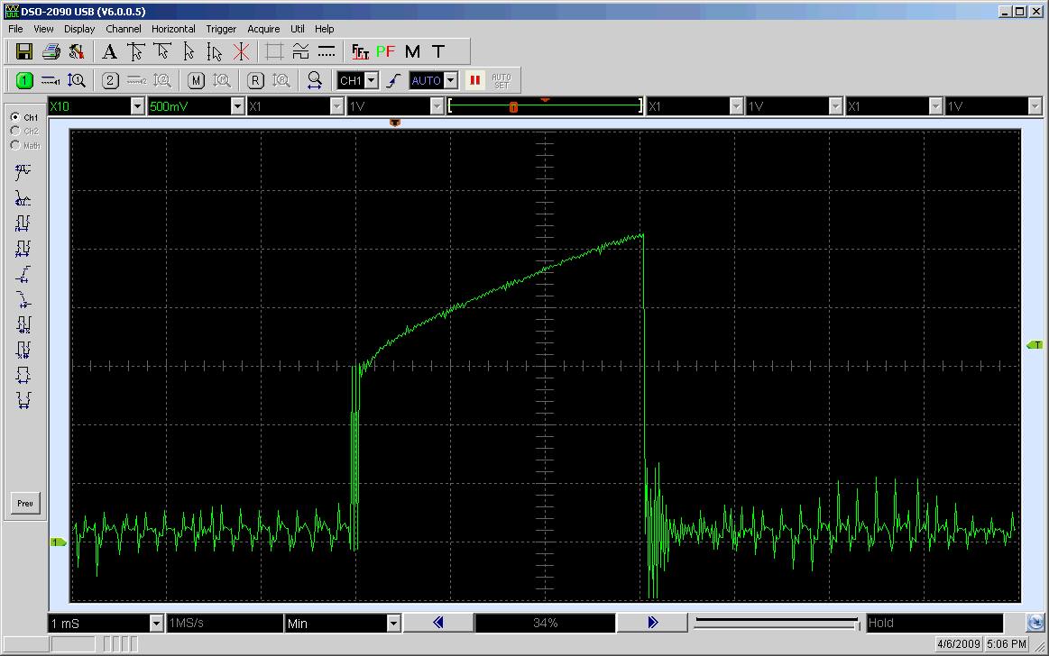The image size is (1049, 656).
Task: Click the AUTO SET icon
Action: pos(501,80)
